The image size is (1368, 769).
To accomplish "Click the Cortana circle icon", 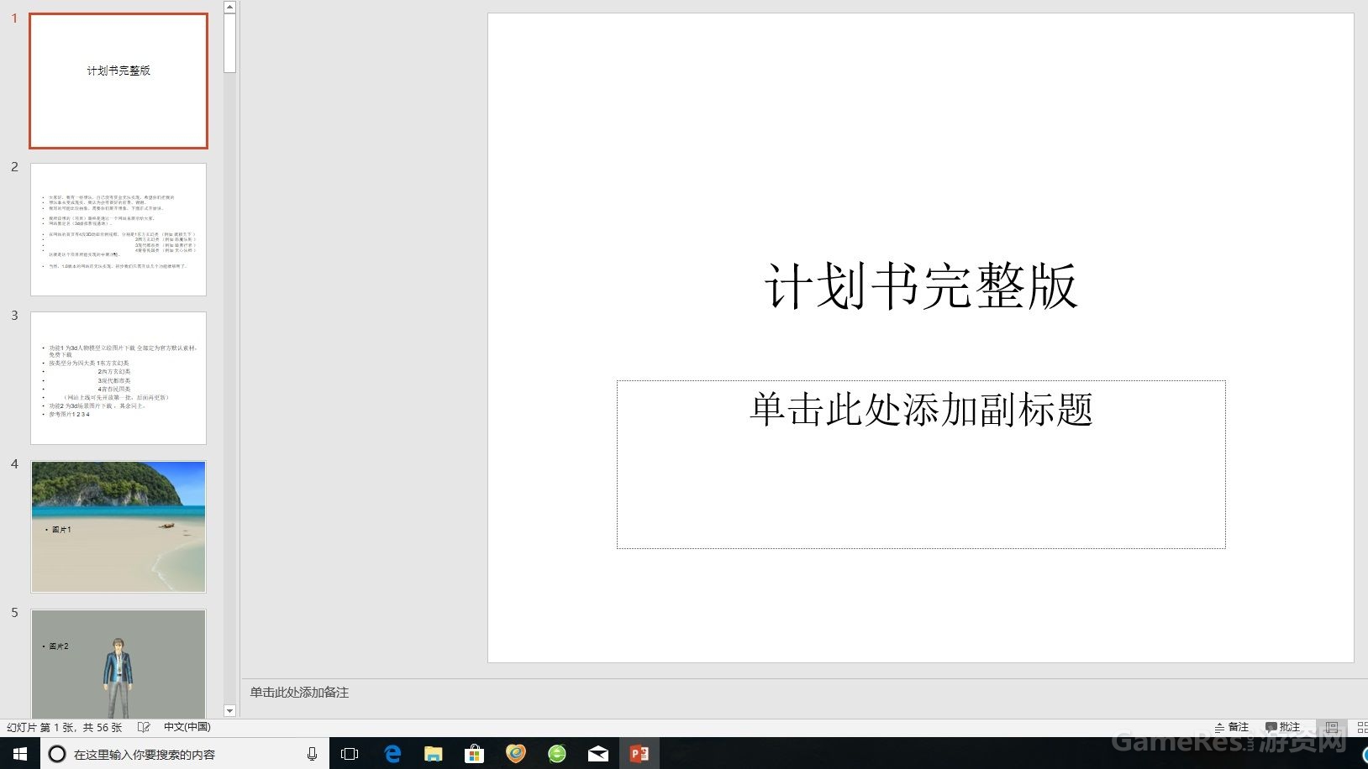I will click(57, 754).
